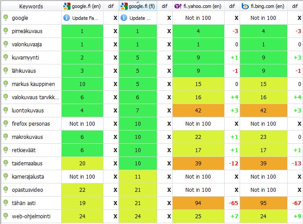This screenshot has width=303, height=224.
Task: Click the green cell showing 7 for luontokuvaus
Action: pos(137,111)
